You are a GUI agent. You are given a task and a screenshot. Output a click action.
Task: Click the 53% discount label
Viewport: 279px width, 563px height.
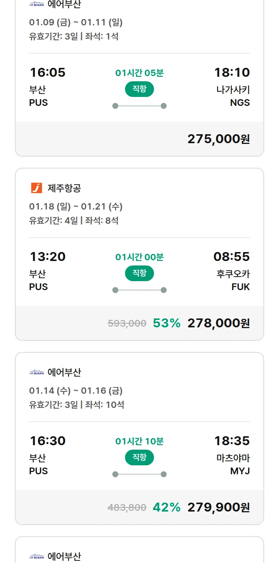(x=167, y=323)
